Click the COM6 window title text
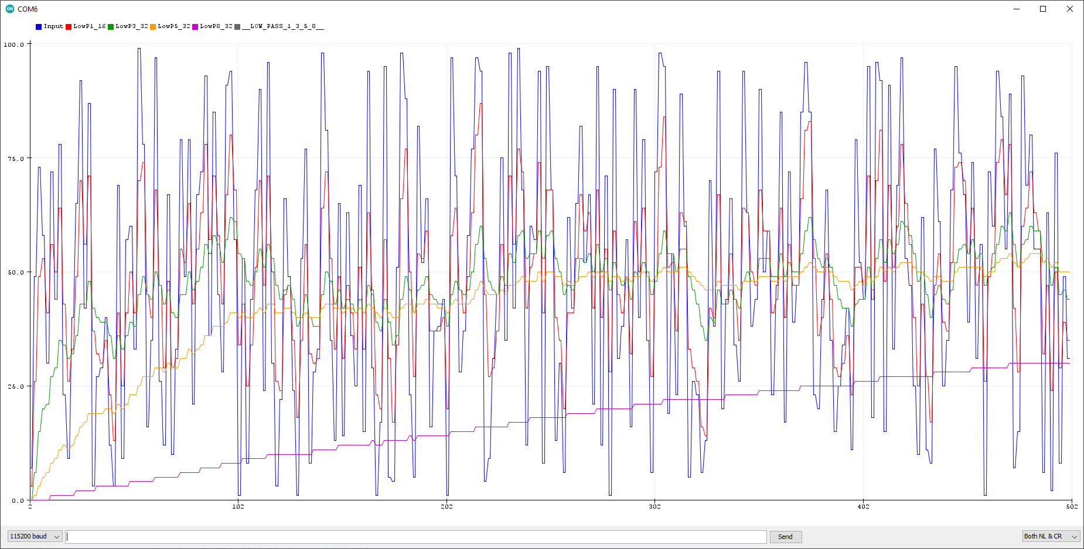Viewport: 1084px width, 549px height. click(x=28, y=9)
